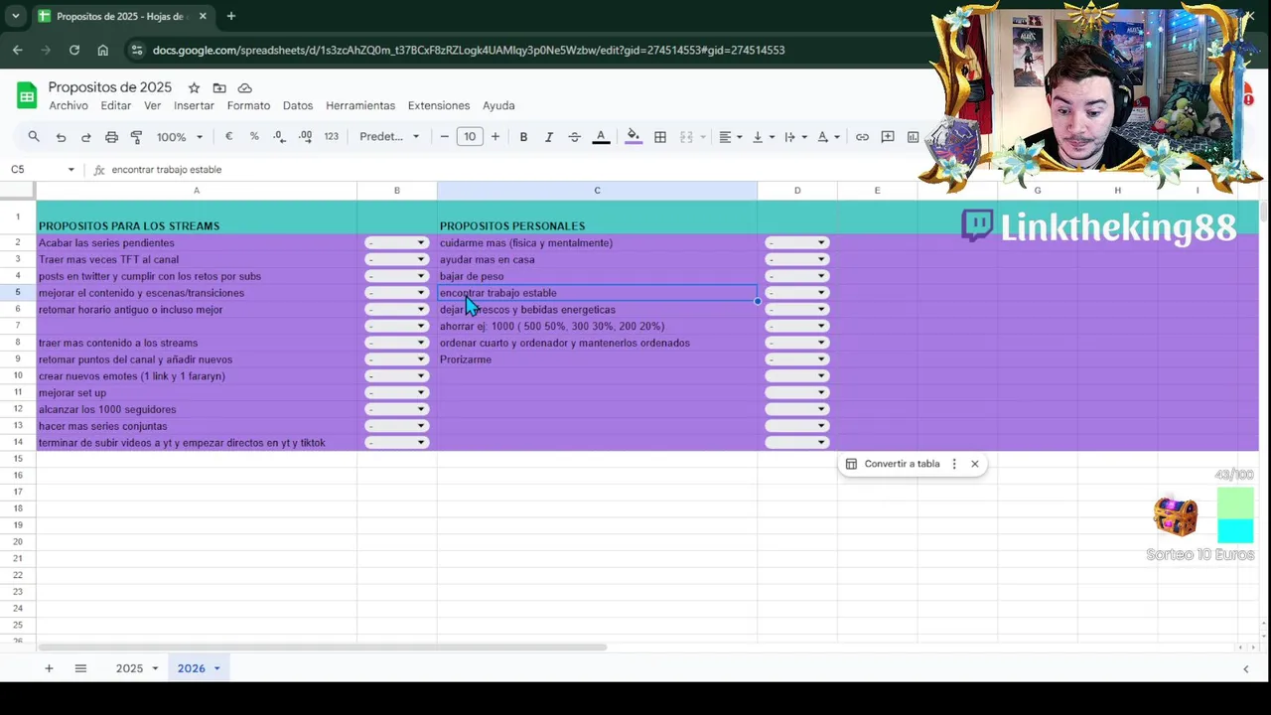1271x715 pixels.
Task: Apply euro currency format
Action: pos(229,137)
